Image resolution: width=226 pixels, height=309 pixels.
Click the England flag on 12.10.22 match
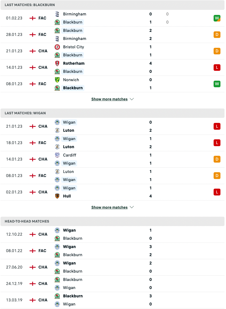[33, 234]
